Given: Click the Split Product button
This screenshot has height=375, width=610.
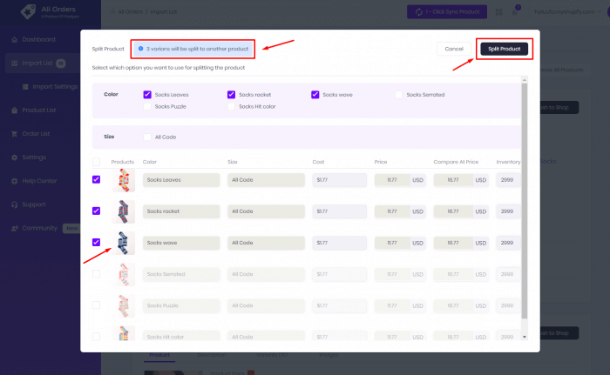Looking at the screenshot, I should pyautogui.click(x=505, y=49).
